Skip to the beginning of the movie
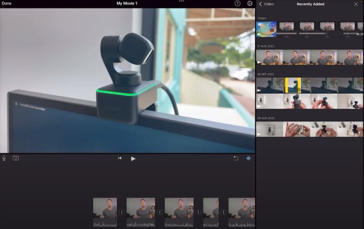The width and height of the screenshot is (364, 229). tap(120, 158)
